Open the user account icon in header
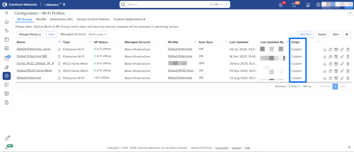Image resolution: width=354 pixels, height=152 pixels. pos(318,5)
